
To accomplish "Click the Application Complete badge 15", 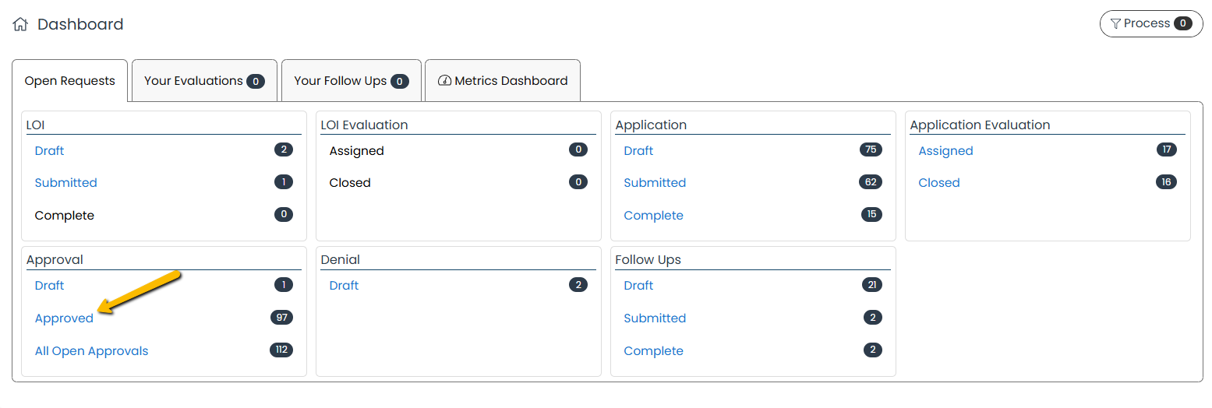I will 871,214.
